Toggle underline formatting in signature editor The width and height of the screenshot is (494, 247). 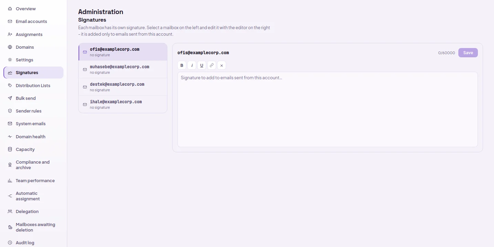click(x=202, y=65)
